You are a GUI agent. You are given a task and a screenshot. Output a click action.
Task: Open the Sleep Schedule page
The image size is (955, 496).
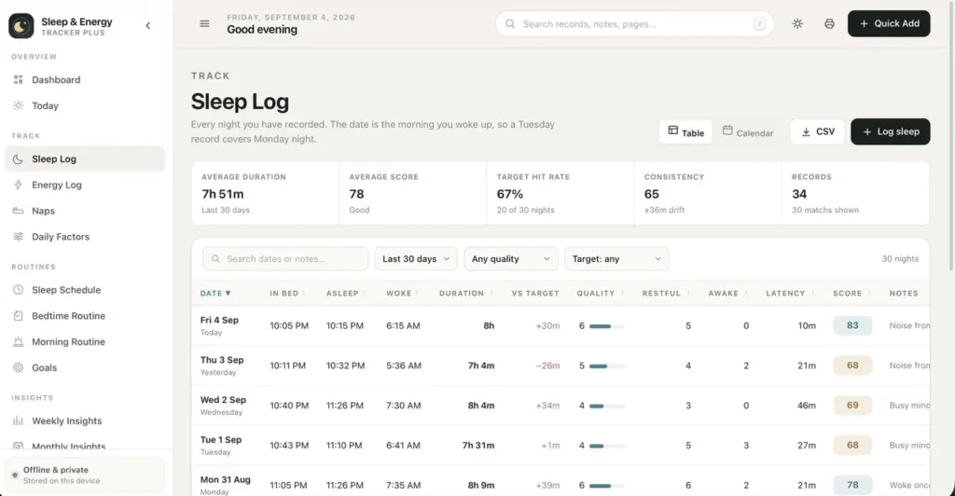(85, 290)
